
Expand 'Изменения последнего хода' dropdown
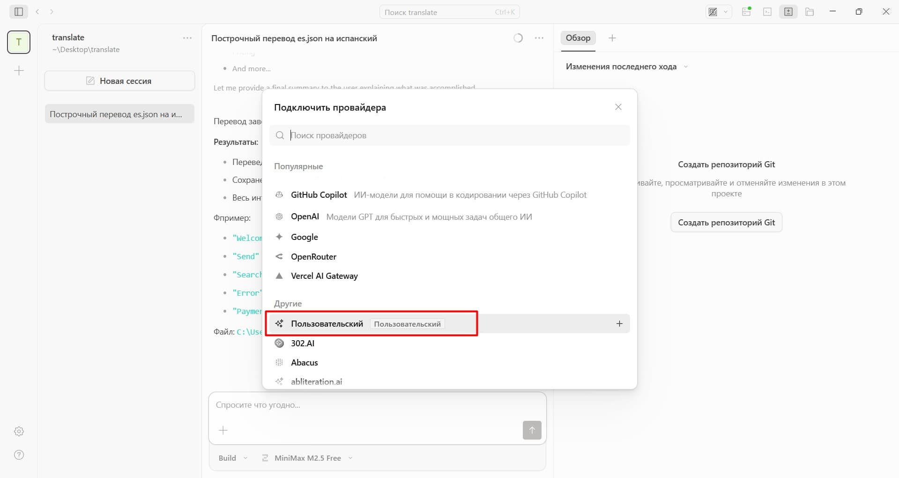click(627, 67)
